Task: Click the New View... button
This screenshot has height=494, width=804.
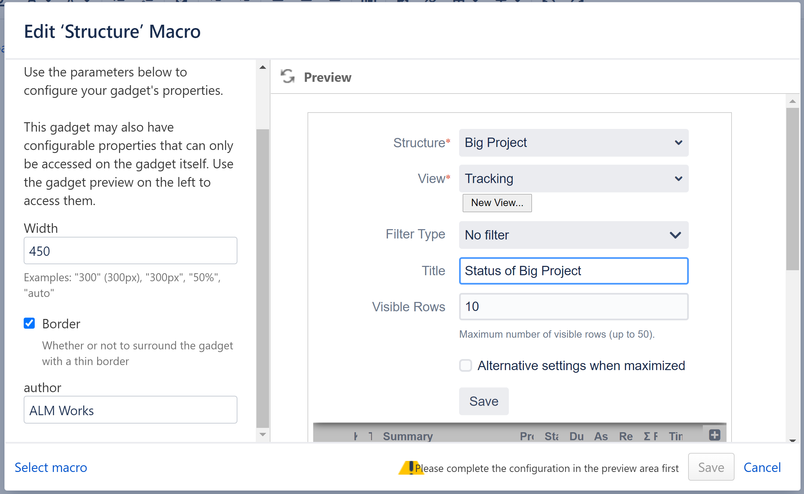Action: (497, 203)
